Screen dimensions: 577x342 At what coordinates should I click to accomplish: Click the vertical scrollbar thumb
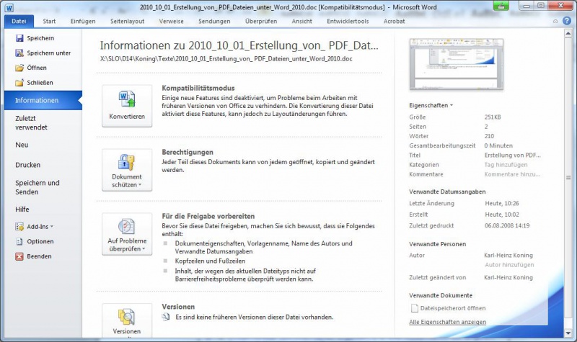pyautogui.click(x=568, y=177)
